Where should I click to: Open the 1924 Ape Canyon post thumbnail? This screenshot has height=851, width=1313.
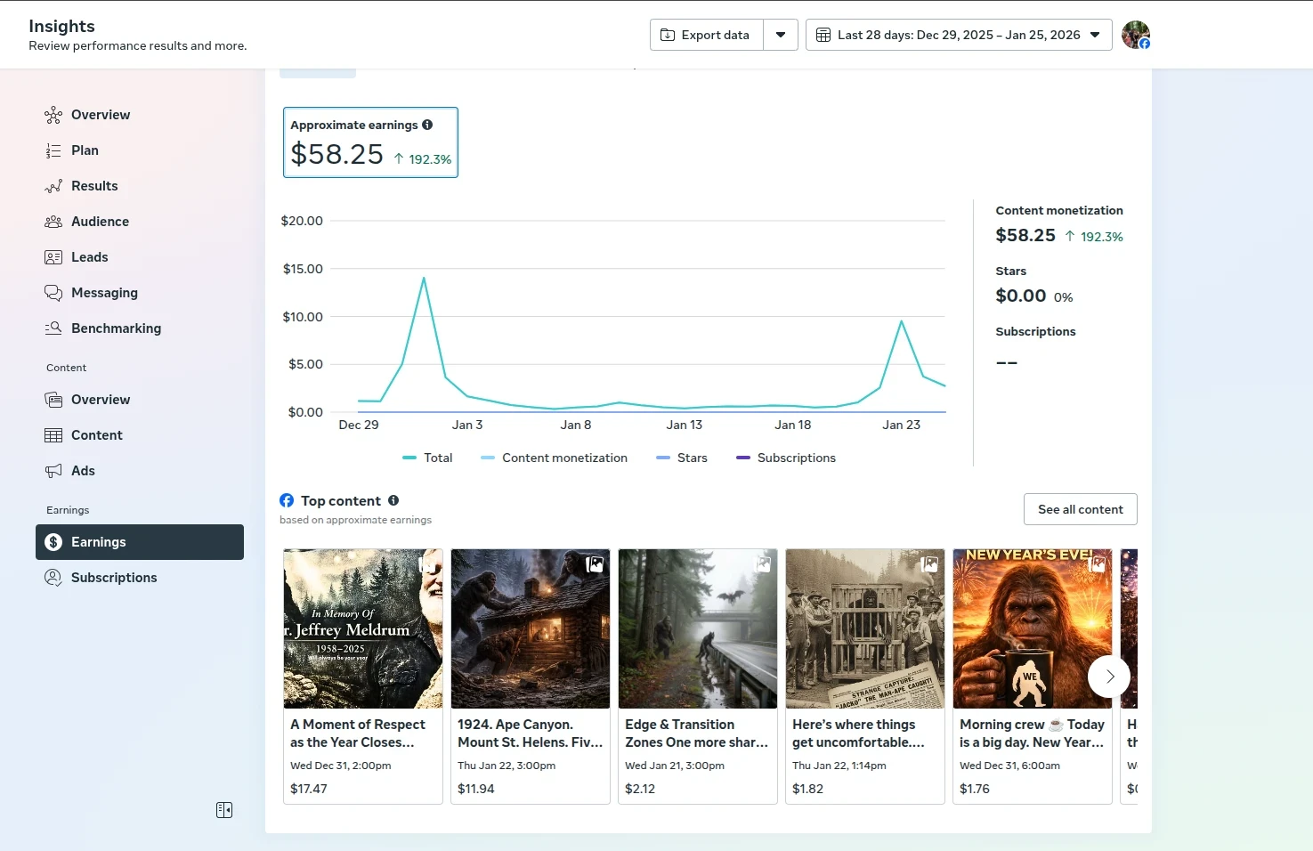click(530, 628)
